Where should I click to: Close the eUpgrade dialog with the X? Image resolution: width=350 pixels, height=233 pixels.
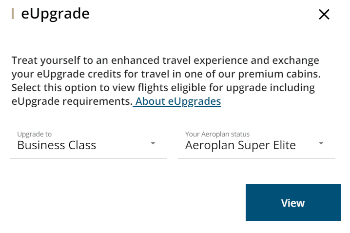[324, 15]
